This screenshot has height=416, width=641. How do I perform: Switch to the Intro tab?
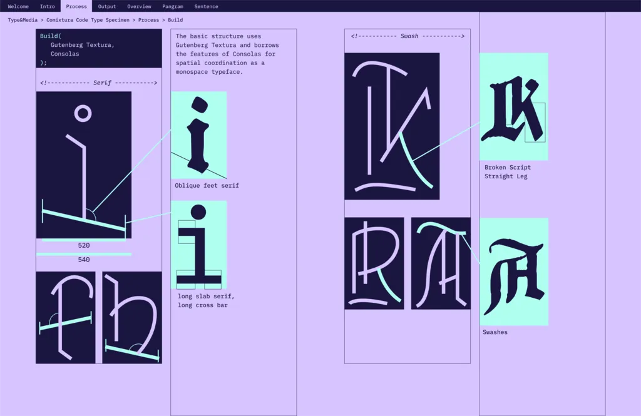click(x=47, y=6)
